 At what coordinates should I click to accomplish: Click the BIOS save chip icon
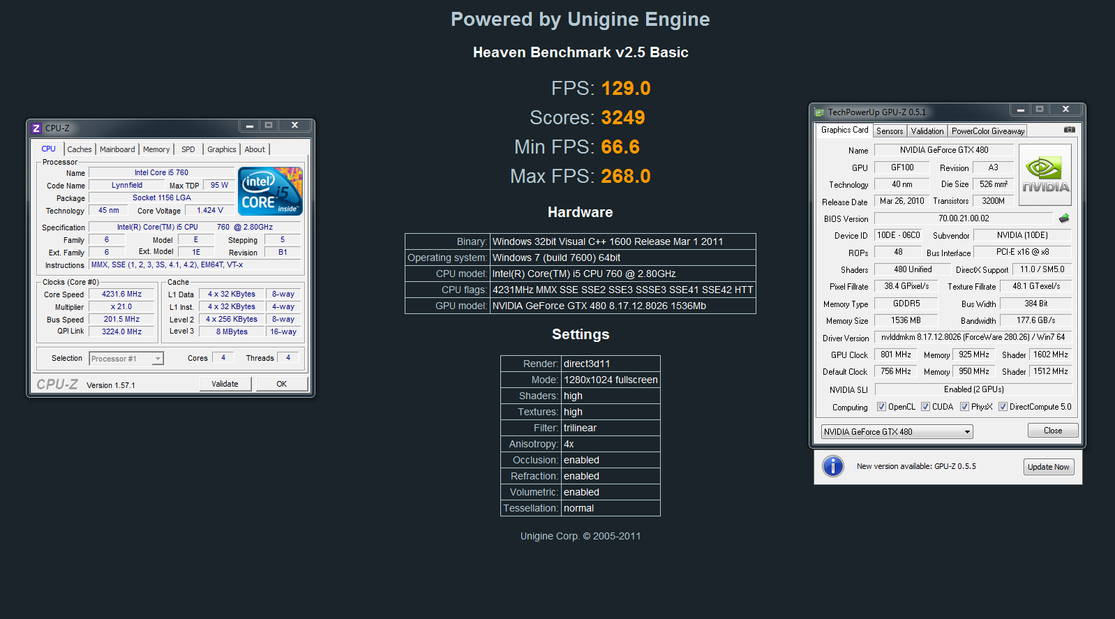(1064, 218)
